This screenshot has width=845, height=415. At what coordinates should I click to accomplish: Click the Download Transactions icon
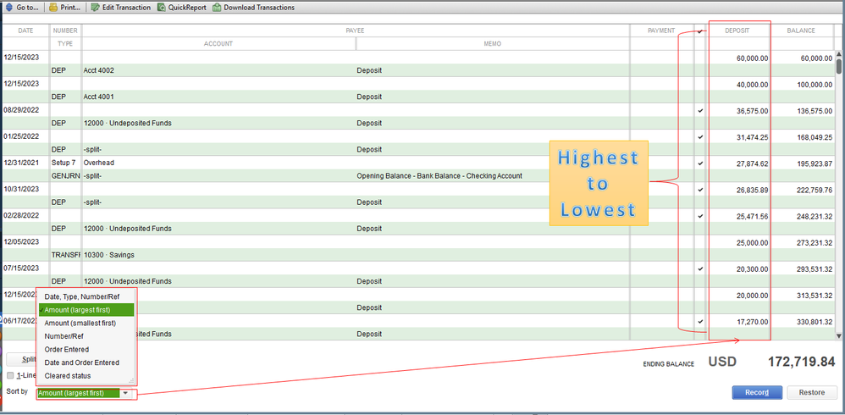(x=217, y=8)
